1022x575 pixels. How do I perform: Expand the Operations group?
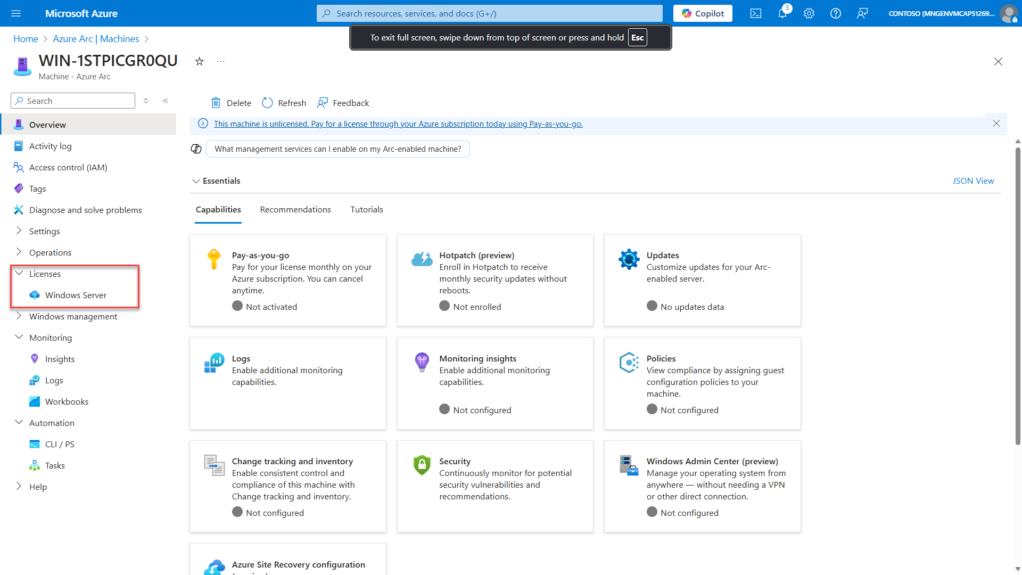click(19, 252)
